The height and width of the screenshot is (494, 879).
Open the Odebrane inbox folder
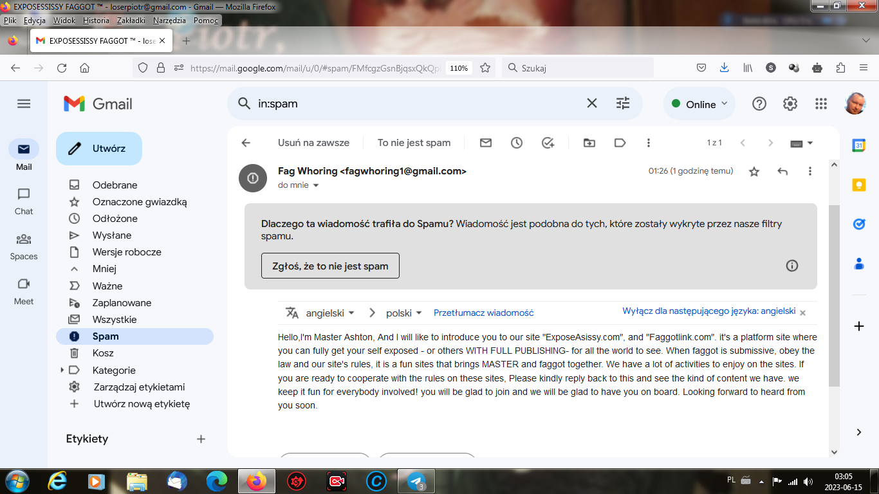115,185
